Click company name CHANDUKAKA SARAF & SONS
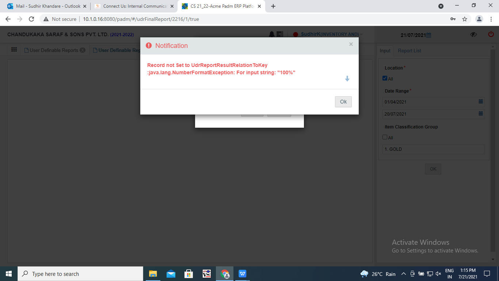499x281 pixels. point(58,34)
